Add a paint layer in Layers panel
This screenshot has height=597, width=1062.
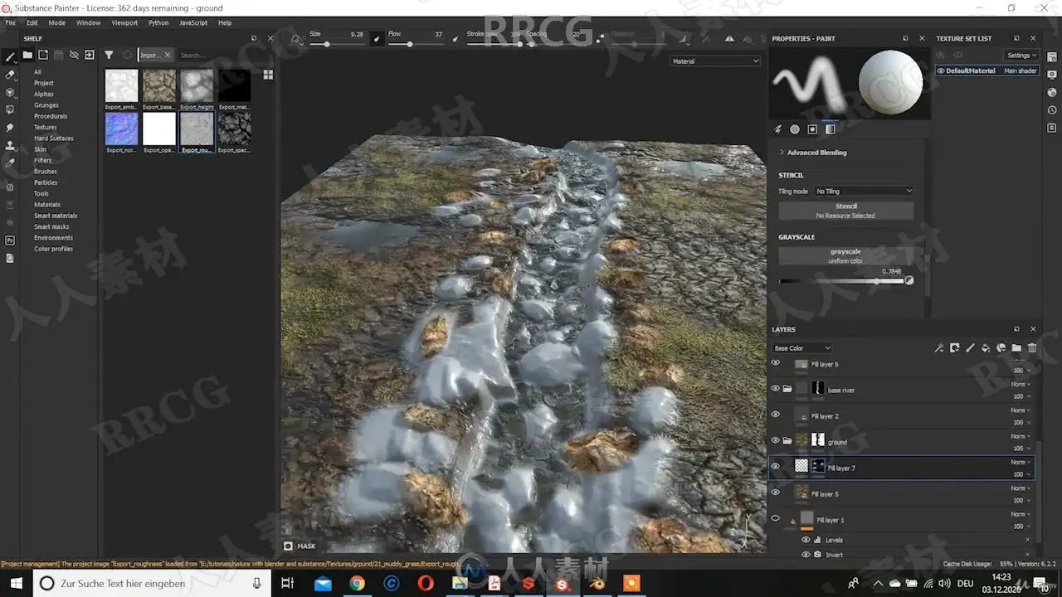970,348
